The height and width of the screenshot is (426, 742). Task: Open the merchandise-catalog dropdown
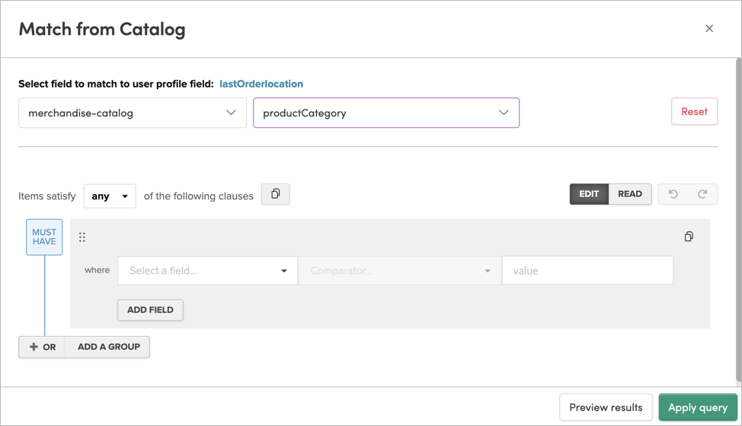coord(133,113)
